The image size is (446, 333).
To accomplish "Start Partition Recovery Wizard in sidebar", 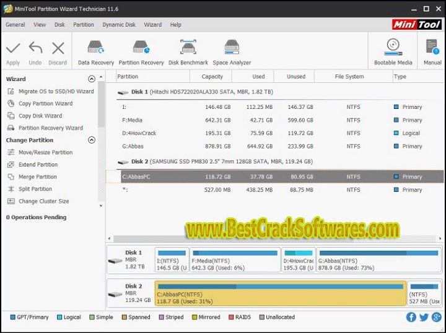I will [x=45, y=128].
